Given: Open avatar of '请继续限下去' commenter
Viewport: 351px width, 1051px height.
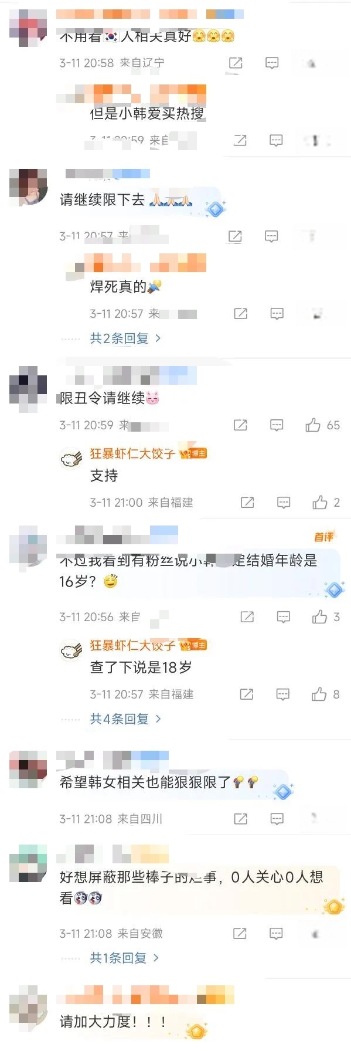Looking at the screenshot, I should coord(28,188).
